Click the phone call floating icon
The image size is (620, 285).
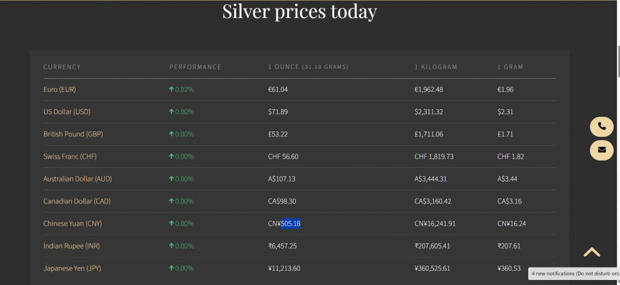pyautogui.click(x=601, y=126)
